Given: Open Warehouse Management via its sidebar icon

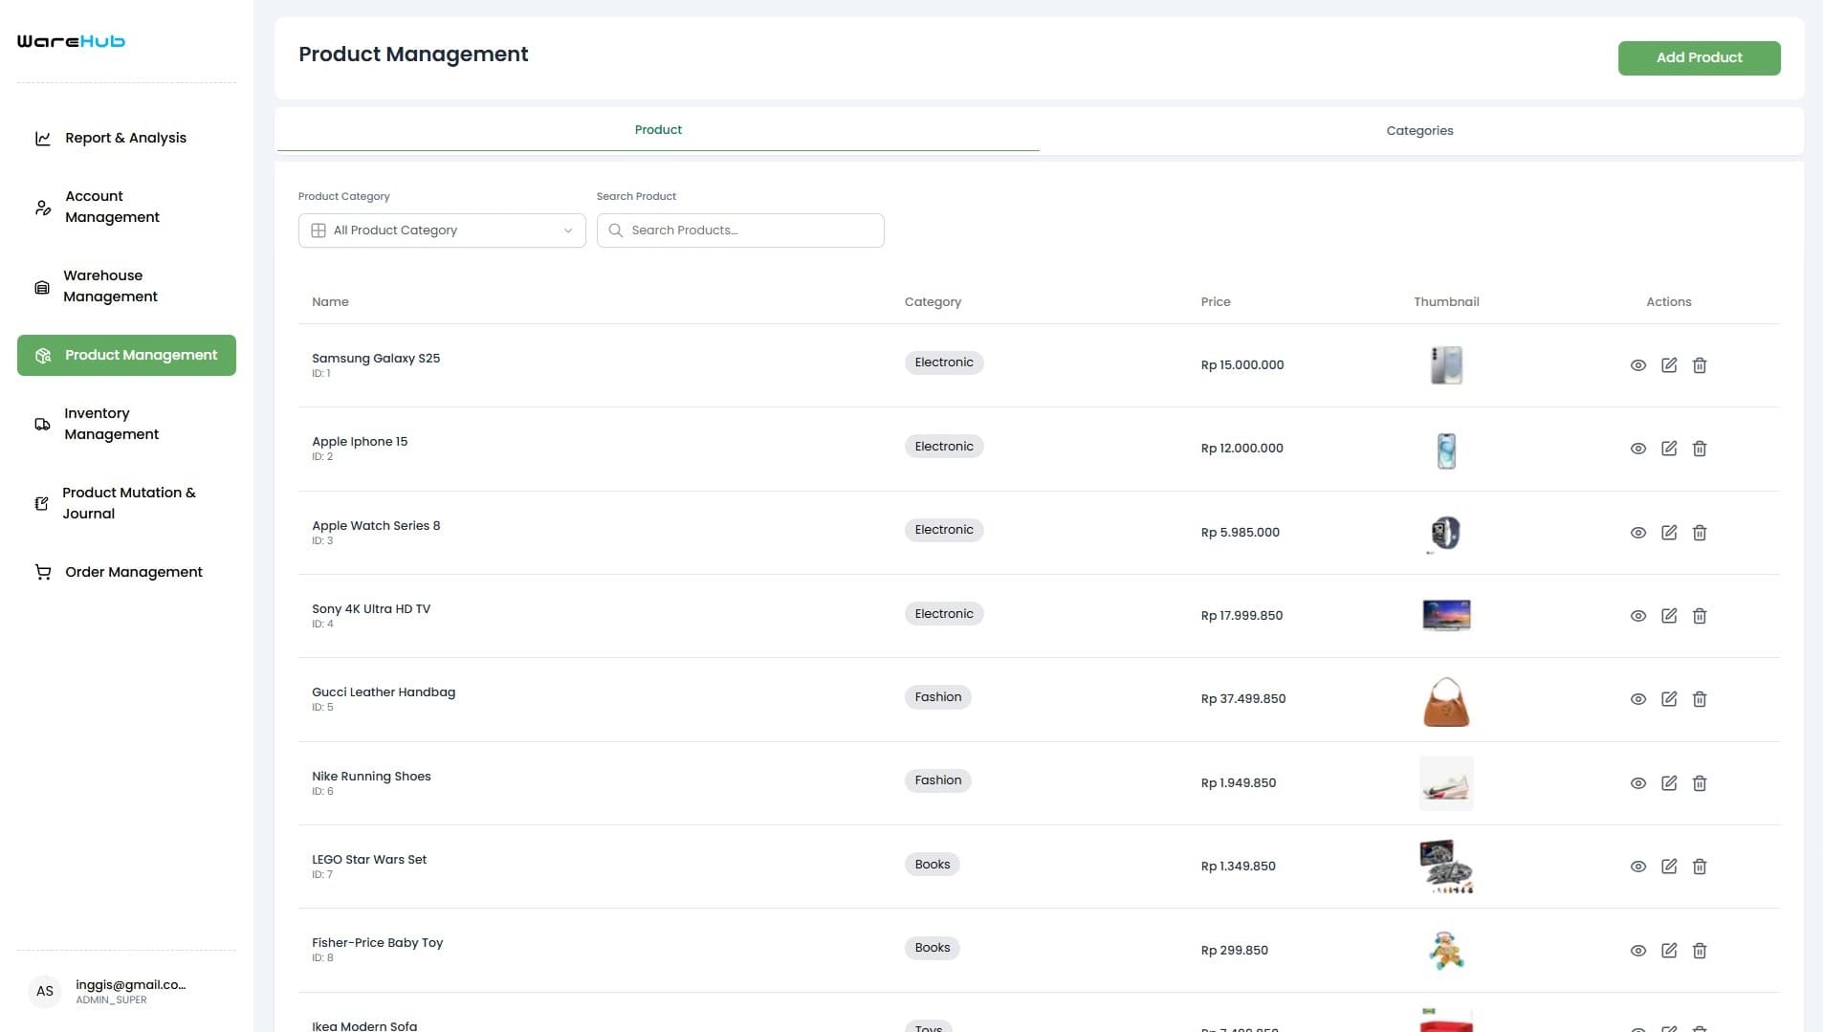Looking at the screenshot, I should (x=42, y=286).
